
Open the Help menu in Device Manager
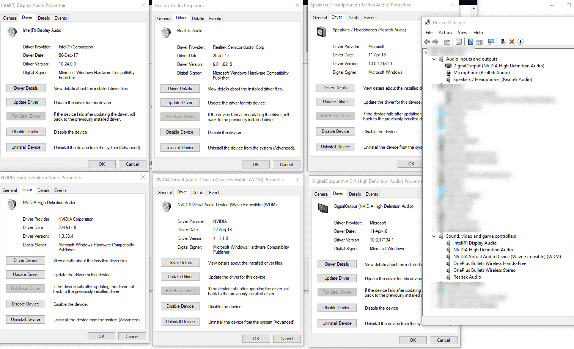click(x=478, y=33)
